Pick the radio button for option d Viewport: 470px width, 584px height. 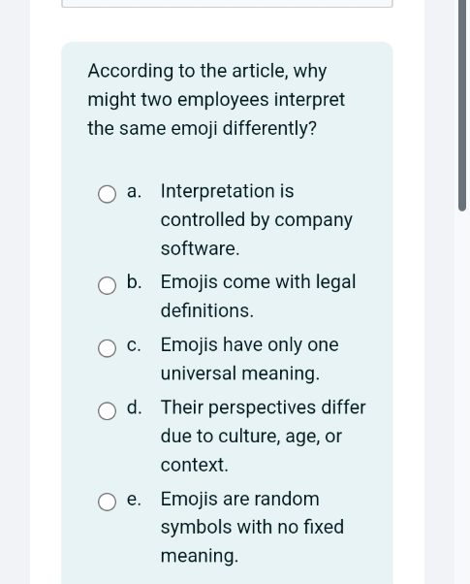coord(107,410)
